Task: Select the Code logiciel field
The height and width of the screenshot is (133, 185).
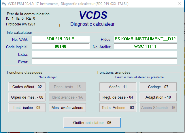Action: pos(61,47)
